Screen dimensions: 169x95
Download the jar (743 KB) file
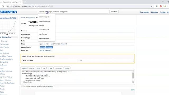click(x=55, y=44)
